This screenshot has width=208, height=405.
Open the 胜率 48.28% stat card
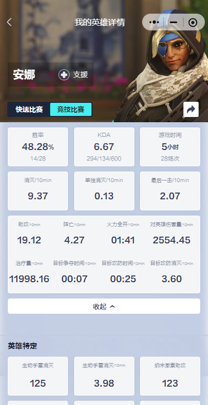point(38,147)
